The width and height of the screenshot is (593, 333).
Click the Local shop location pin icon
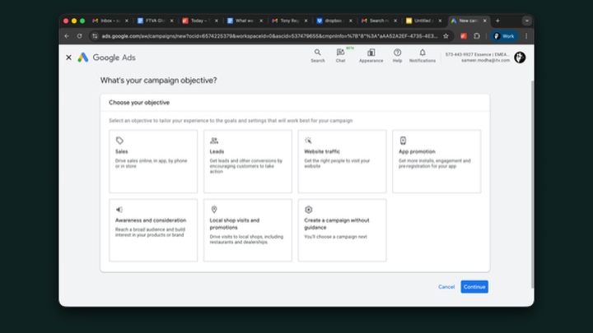point(214,210)
